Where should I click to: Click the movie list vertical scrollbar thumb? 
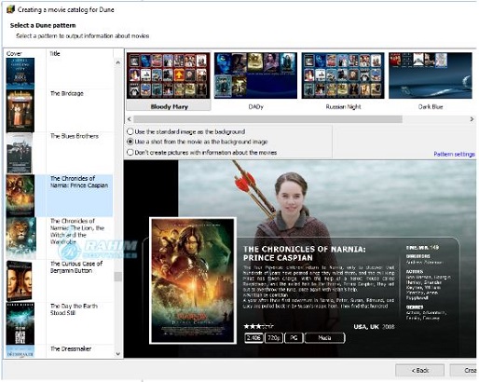click(x=118, y=277)
